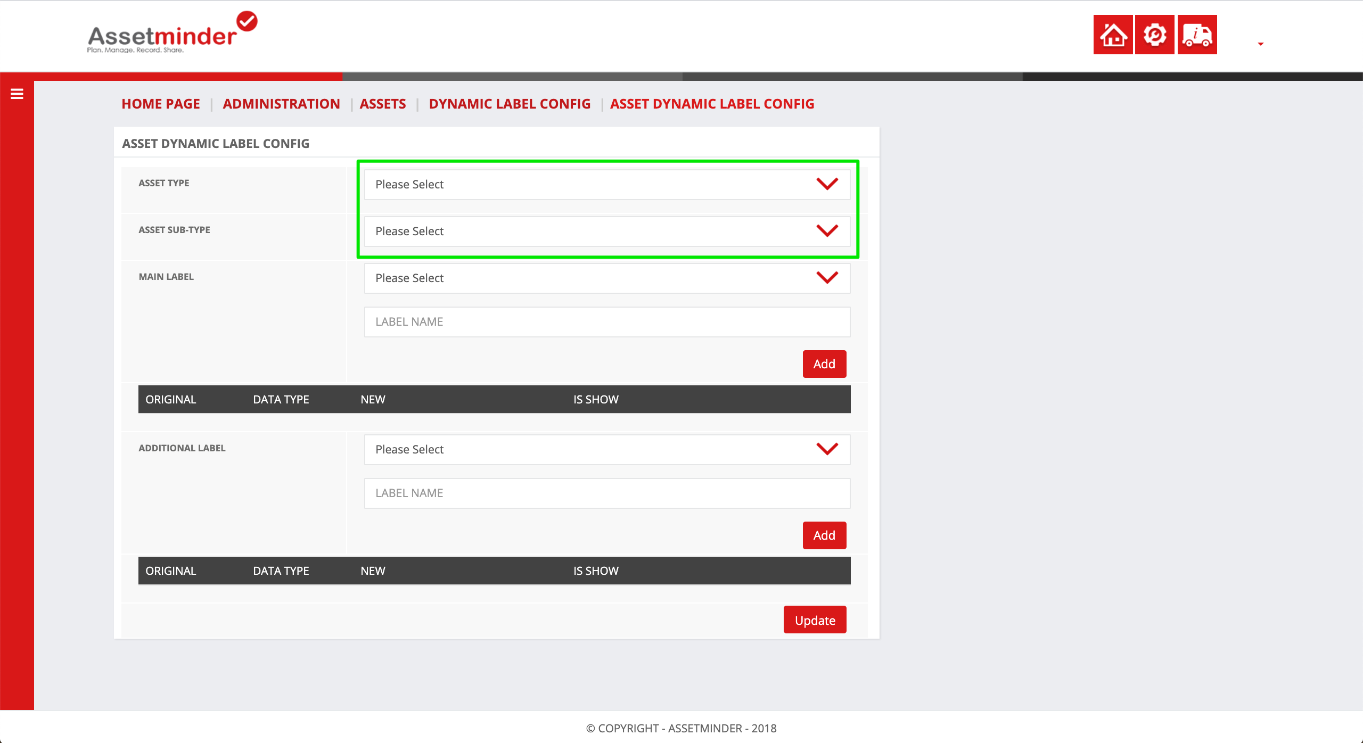Click the ASSET SUB-TYPE field label
1363x743 pixels.
coord(174,230)
